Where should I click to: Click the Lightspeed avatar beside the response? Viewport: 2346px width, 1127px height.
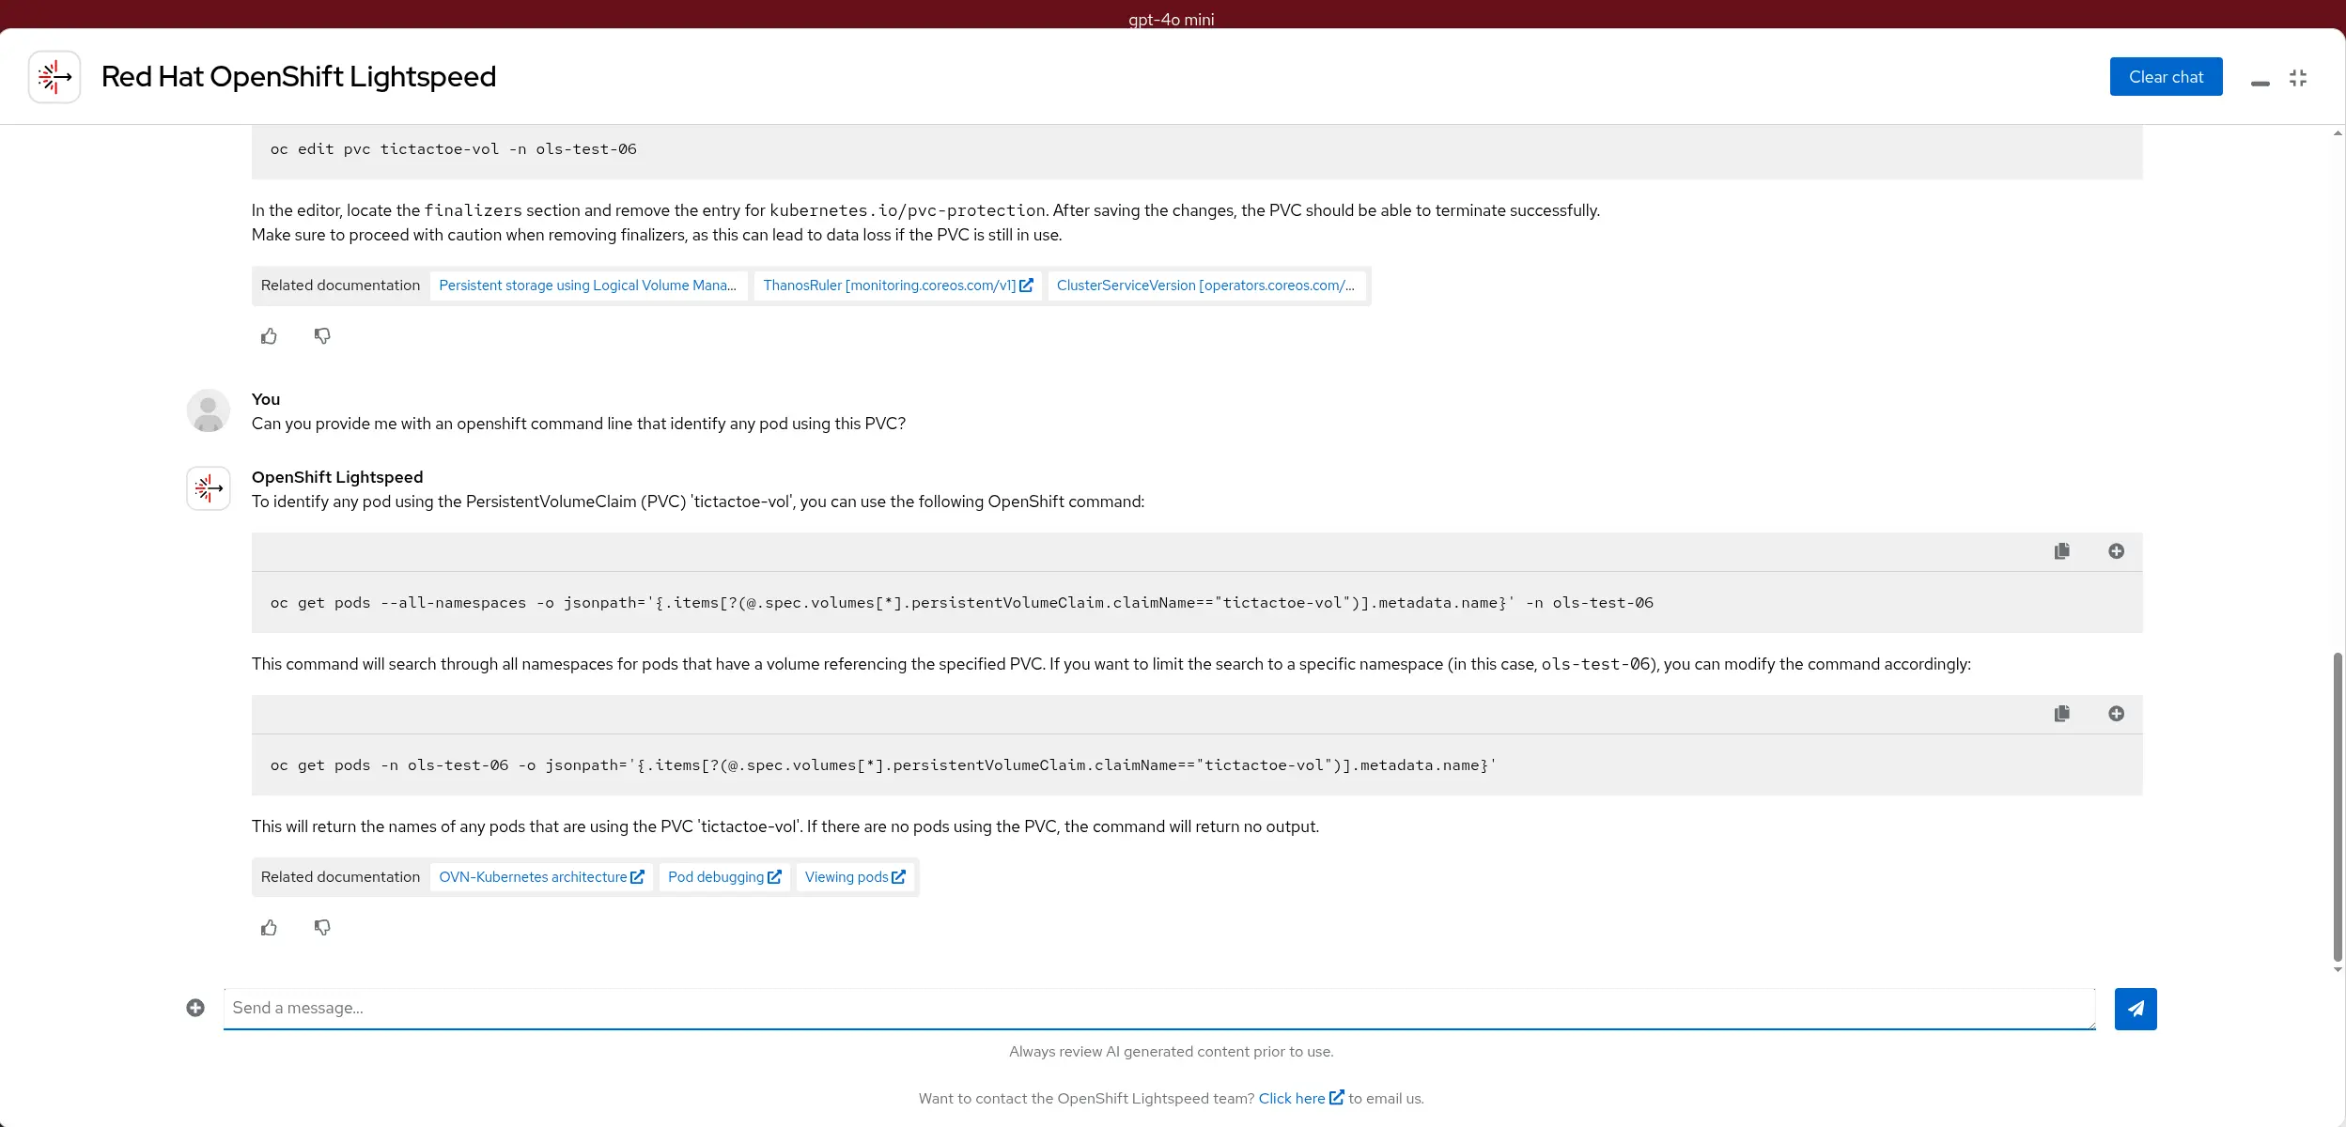209,488
